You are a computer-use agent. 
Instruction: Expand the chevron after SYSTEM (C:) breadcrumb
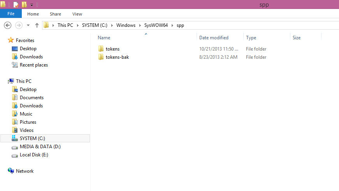112,25
